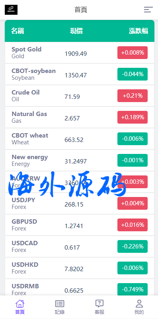This screenshot has width=158, height=319.
Task: Open the records list icon
Action: [60, 304]
